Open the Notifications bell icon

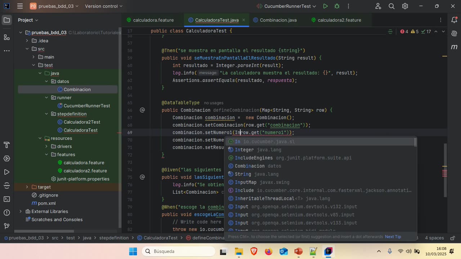click(x=454, y=20)
